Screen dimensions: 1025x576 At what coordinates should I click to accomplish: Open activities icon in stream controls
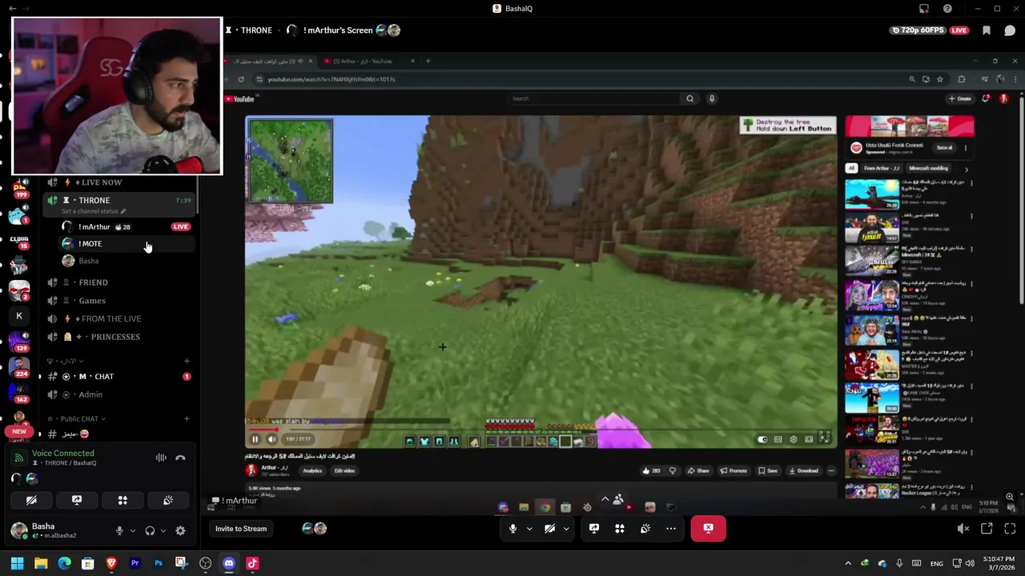pos(620,528)
